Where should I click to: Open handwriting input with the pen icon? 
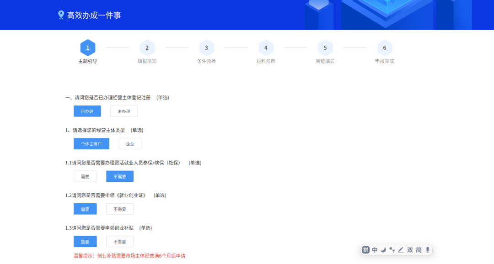401,250
